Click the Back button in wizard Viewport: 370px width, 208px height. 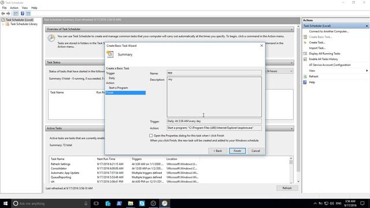[x=217, y=151]
